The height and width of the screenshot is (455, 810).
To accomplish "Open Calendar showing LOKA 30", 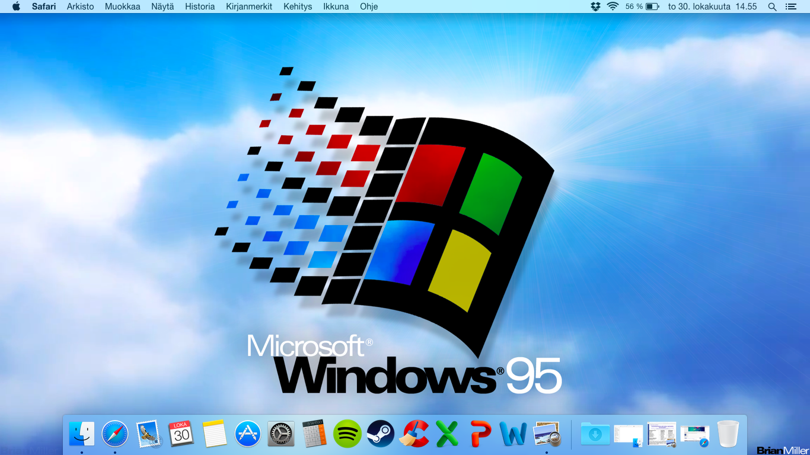I will click(181, 434).
